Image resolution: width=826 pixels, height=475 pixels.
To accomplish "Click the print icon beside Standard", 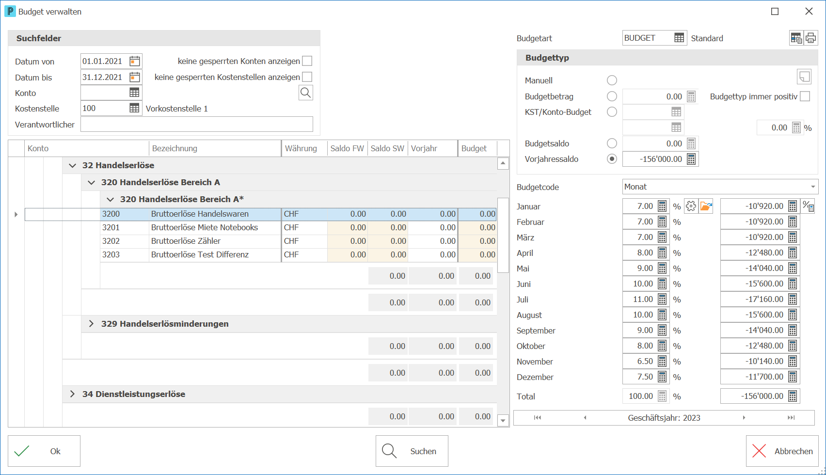I will [811, 38].
